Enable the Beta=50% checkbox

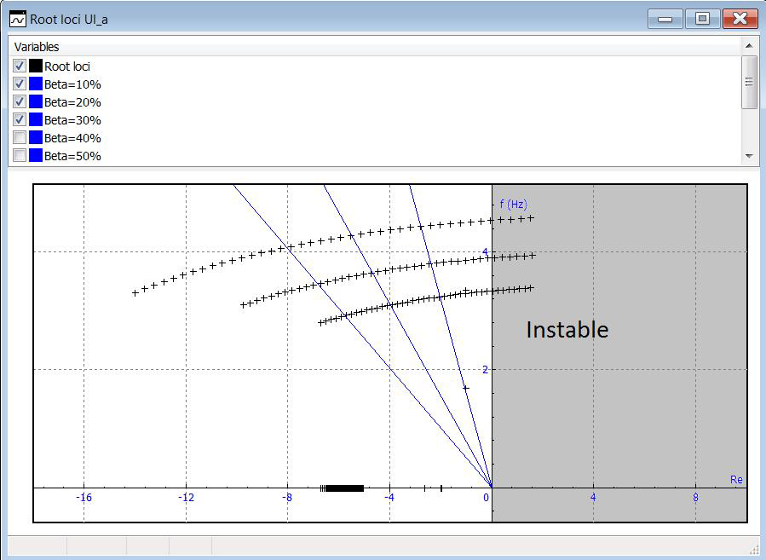click(x=20, y=155)
